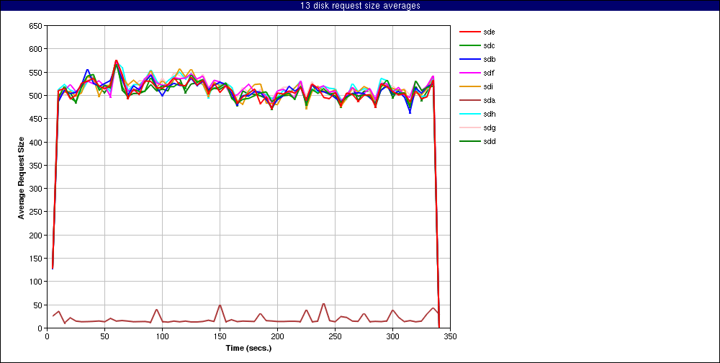
Task: Click the blue sdb legend color line
Action: pos(469,59)
